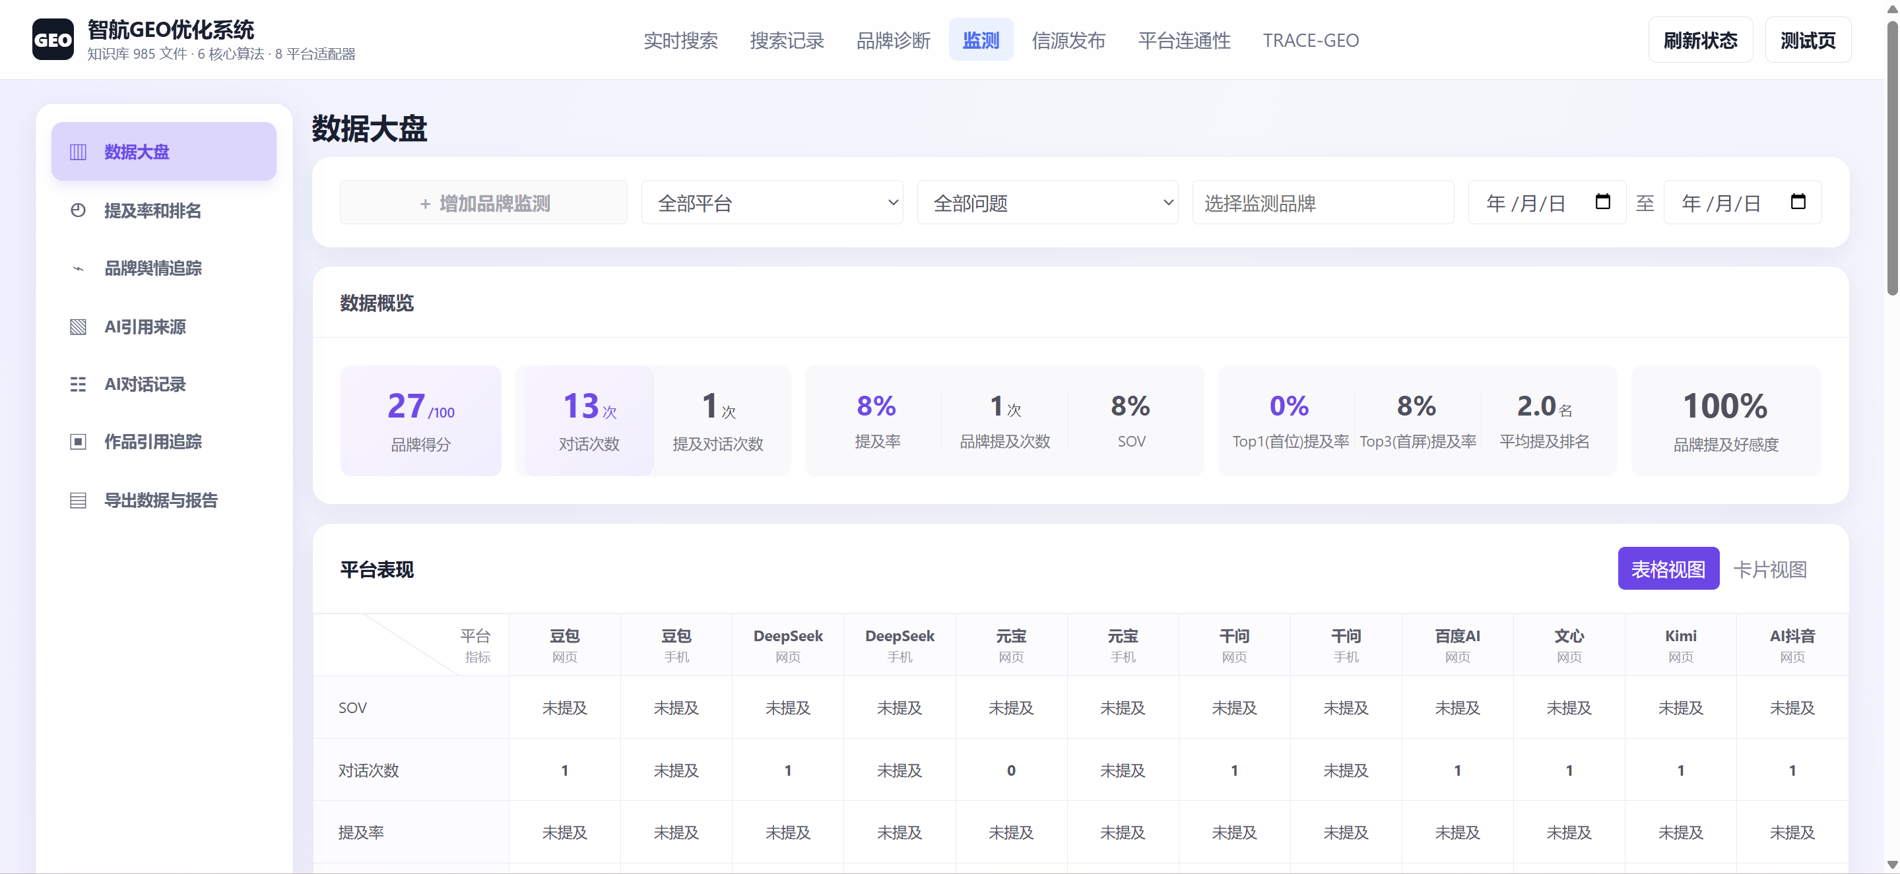Open the start date calendar picker icon

(1602, 202)
